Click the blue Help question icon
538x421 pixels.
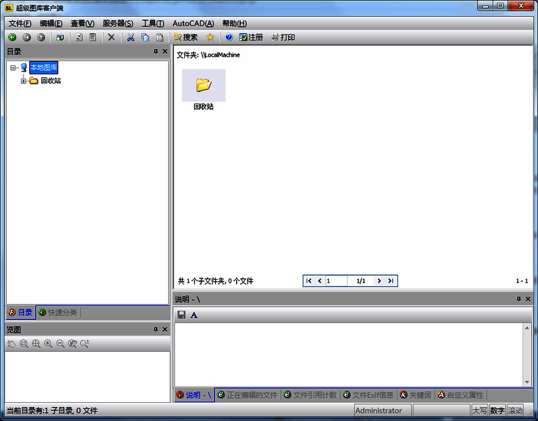coord(229,38)
